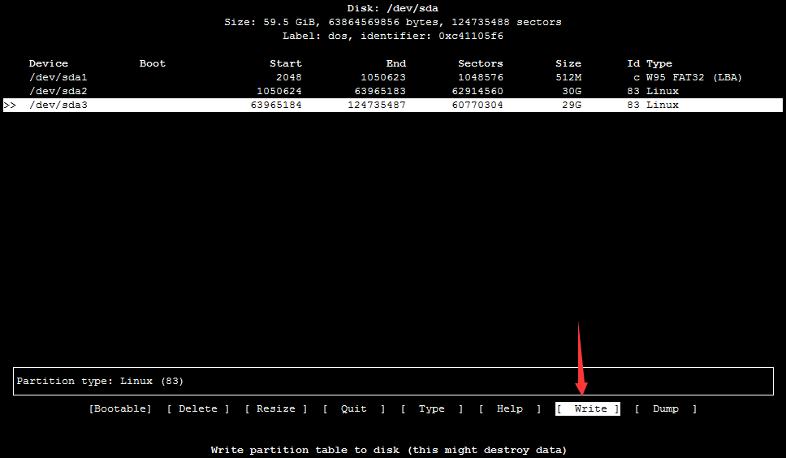Click the W95 FAT32 (LBA) type entry
The width and height of the screenshot is (786, 458).
694,77
